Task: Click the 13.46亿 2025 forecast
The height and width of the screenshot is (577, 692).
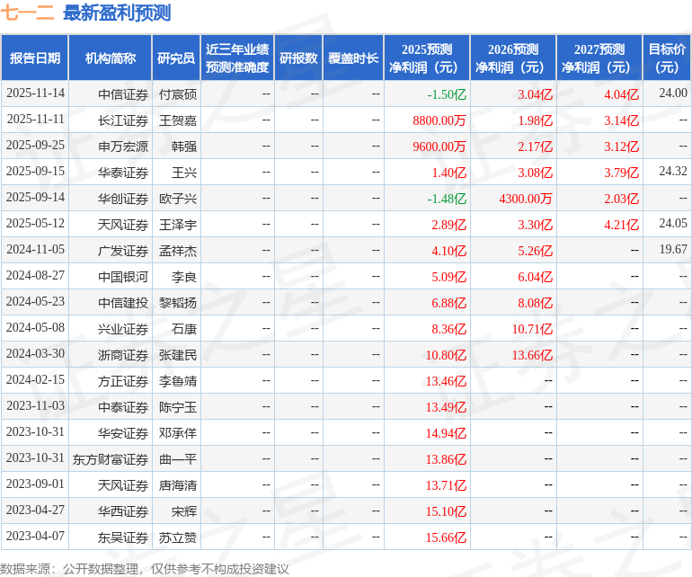Action: click(446, 381)
